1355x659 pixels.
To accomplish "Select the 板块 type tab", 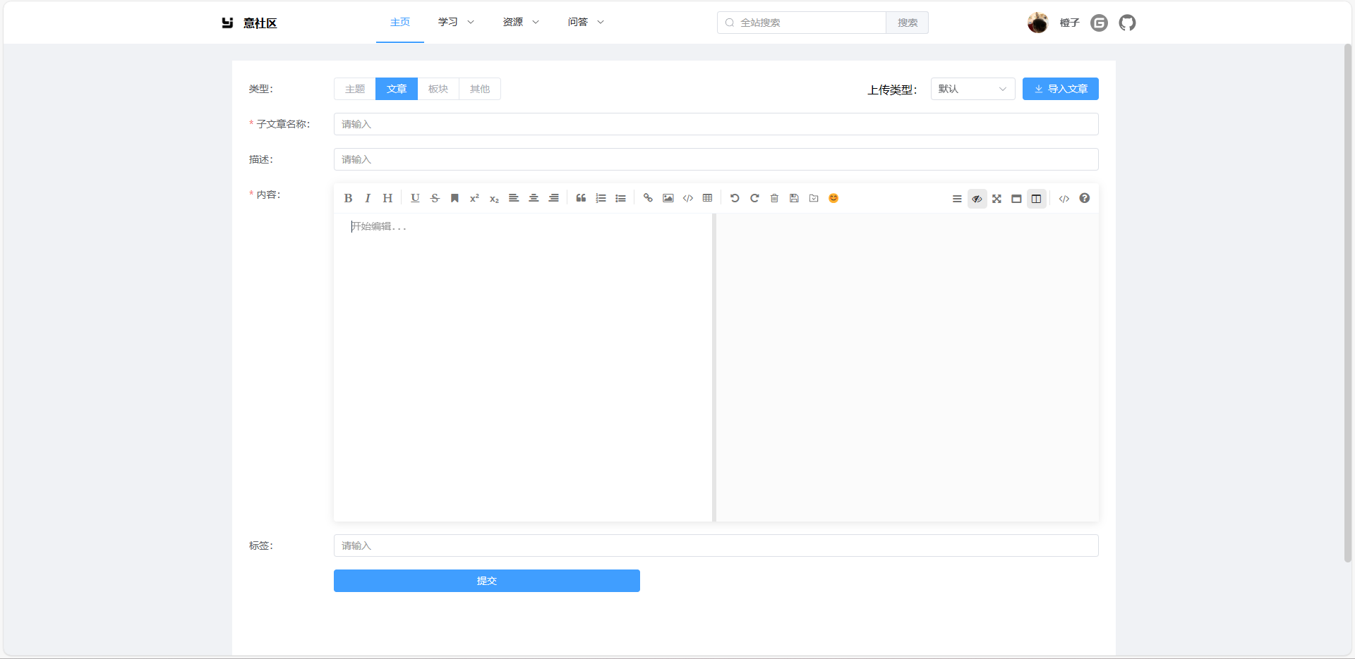I will 438,89.
